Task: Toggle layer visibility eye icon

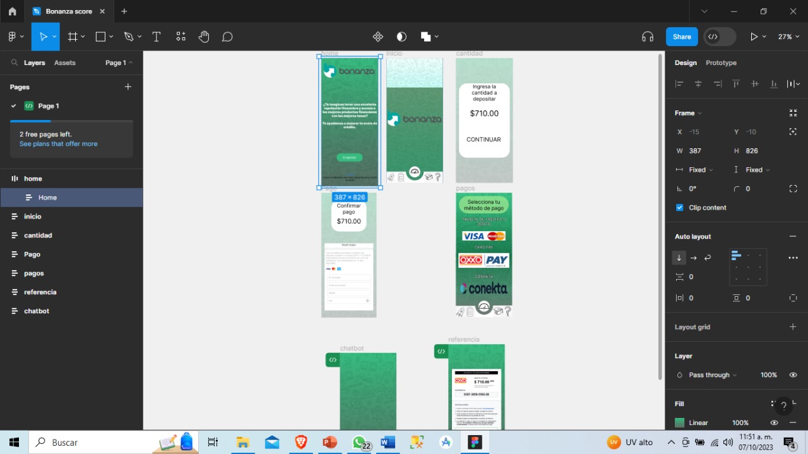Action: 793,374
